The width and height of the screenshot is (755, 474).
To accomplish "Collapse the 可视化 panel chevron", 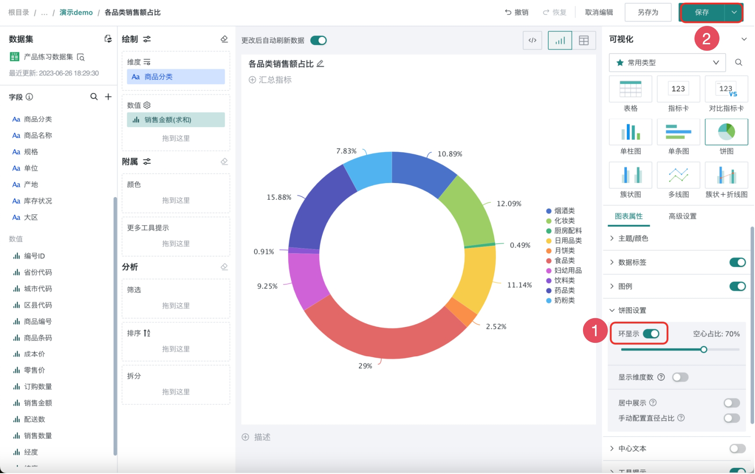I will [744, 39].
